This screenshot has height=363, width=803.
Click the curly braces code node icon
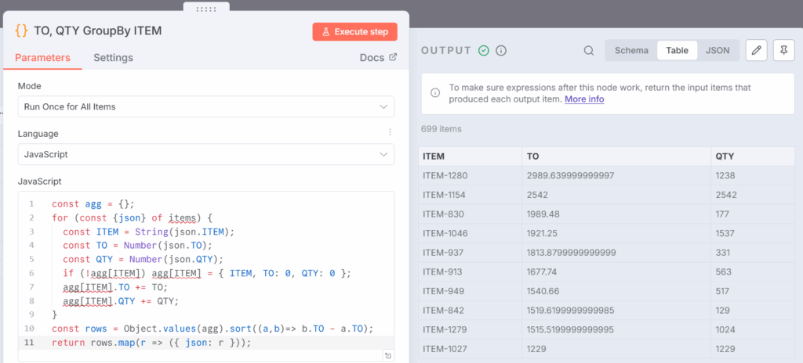[22, 31]
